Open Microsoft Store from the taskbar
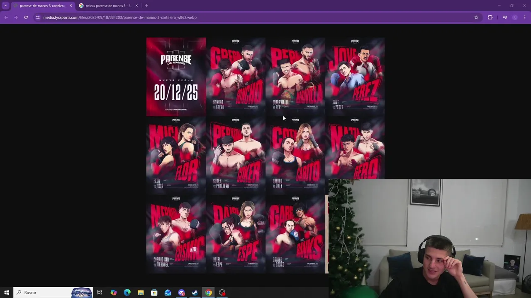The image size is (531, 298). [154, 293]
